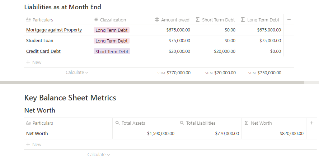The width and height of the screenshot is (319, 159).
Task: Click the Classification select column header
Action: (113, 20)
